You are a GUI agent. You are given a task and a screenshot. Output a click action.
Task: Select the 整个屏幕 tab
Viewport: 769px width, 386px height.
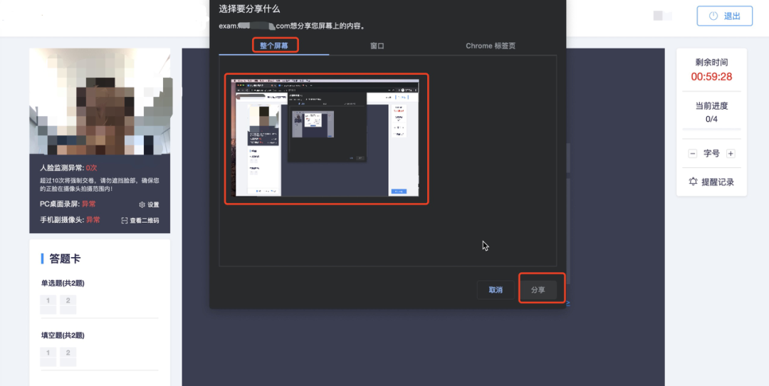click(275, 46)
